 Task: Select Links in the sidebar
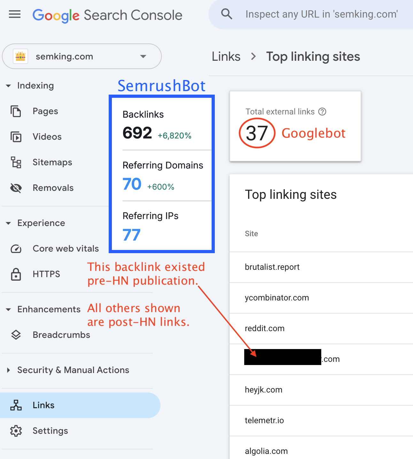coord(80,405)
